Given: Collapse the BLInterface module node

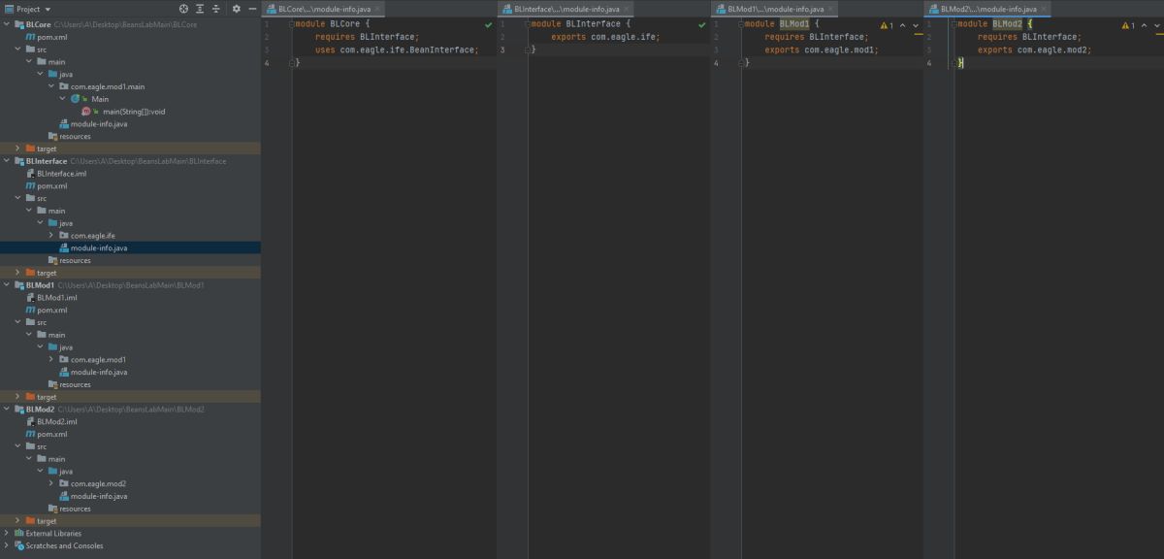Looking at the screenshot, I should 7,161.
